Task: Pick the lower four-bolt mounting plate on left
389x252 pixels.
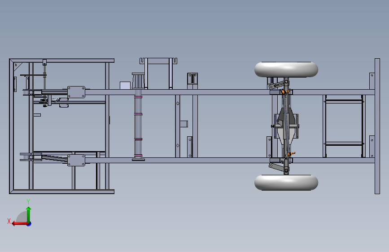Action: [x=76, y=160]
